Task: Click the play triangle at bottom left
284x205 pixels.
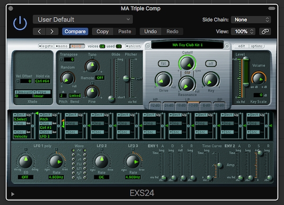Action: pos(13,194)
